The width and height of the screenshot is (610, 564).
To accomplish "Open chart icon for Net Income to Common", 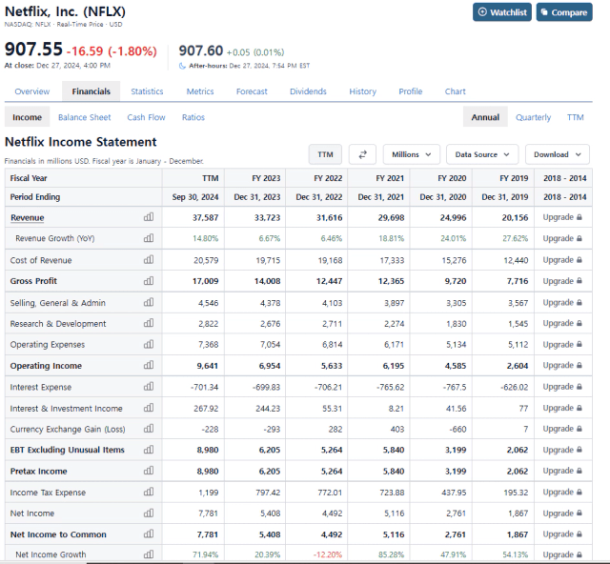I will pyautogui.click(x=149, y=534).
